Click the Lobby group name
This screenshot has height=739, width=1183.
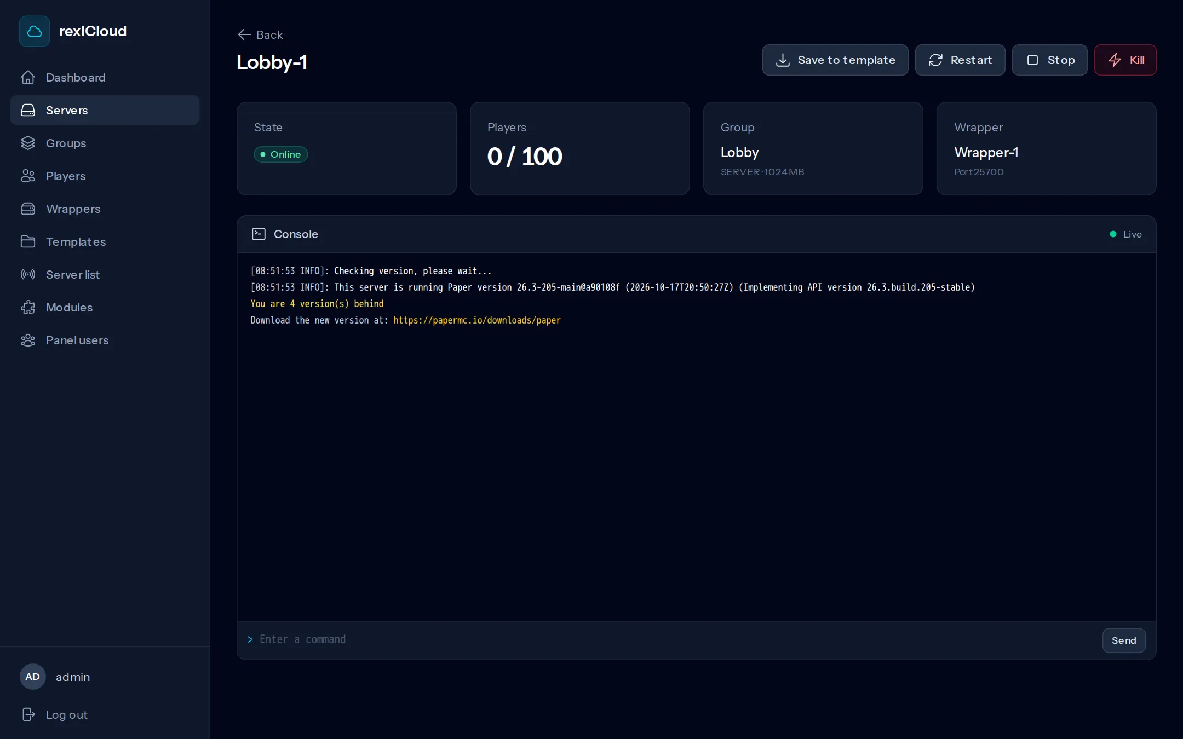739,152
